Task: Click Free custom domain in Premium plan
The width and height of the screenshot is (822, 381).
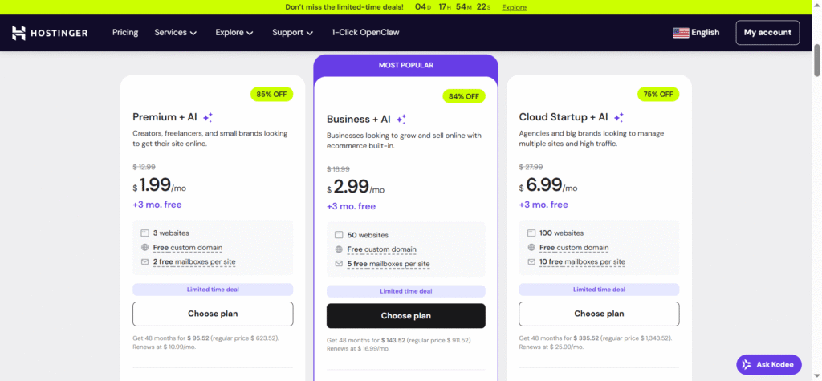Action: point(188,248)
